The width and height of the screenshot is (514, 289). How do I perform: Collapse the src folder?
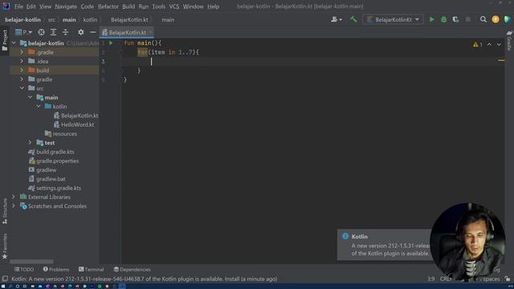22,88
